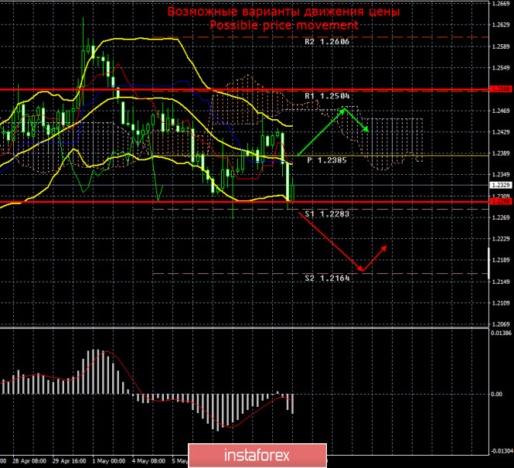This screenshot has width=514, height=468.
Task: Click the 1.2109 price scale value
Action: coord(501,303)
